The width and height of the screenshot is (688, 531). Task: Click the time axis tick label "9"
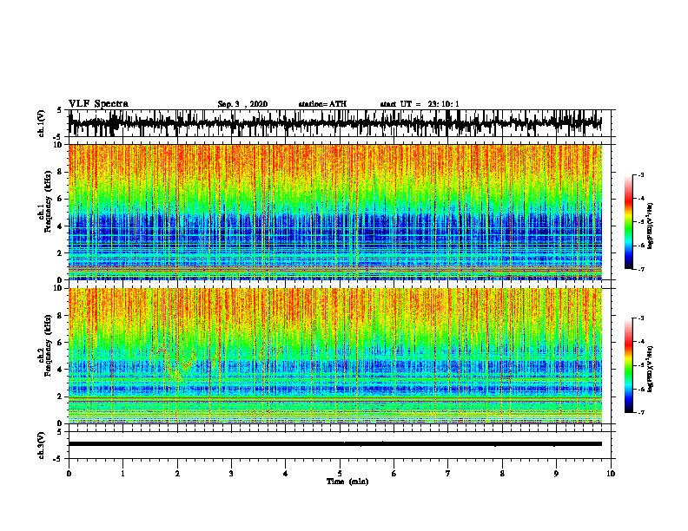(556, 474)
